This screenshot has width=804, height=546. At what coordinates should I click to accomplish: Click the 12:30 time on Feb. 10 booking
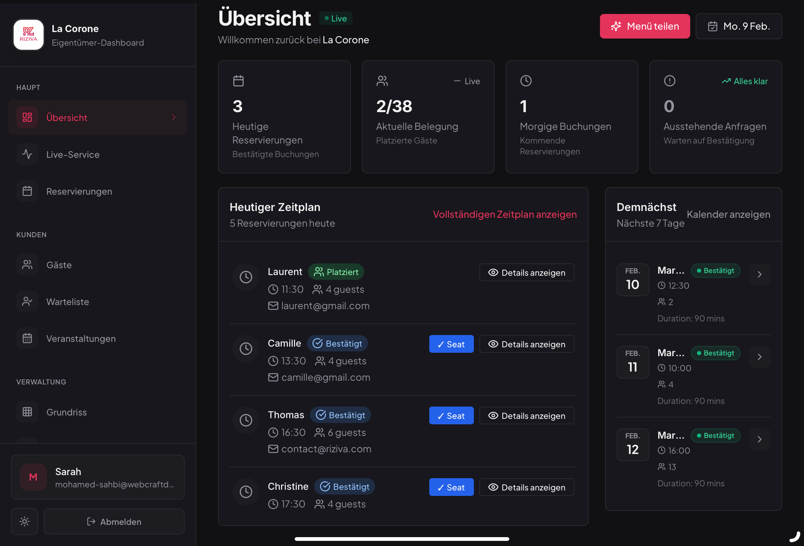[678, 286]
